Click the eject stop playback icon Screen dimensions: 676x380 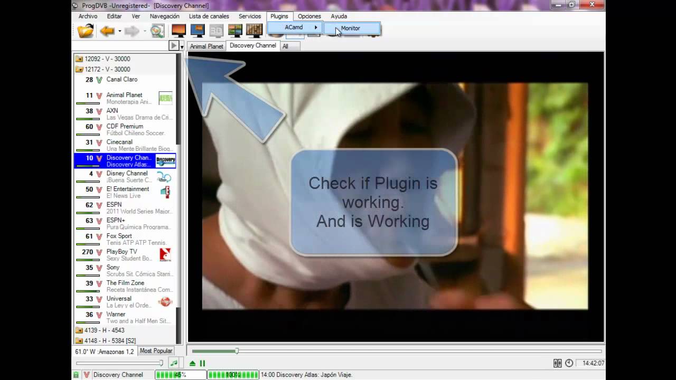pos(192,363)
